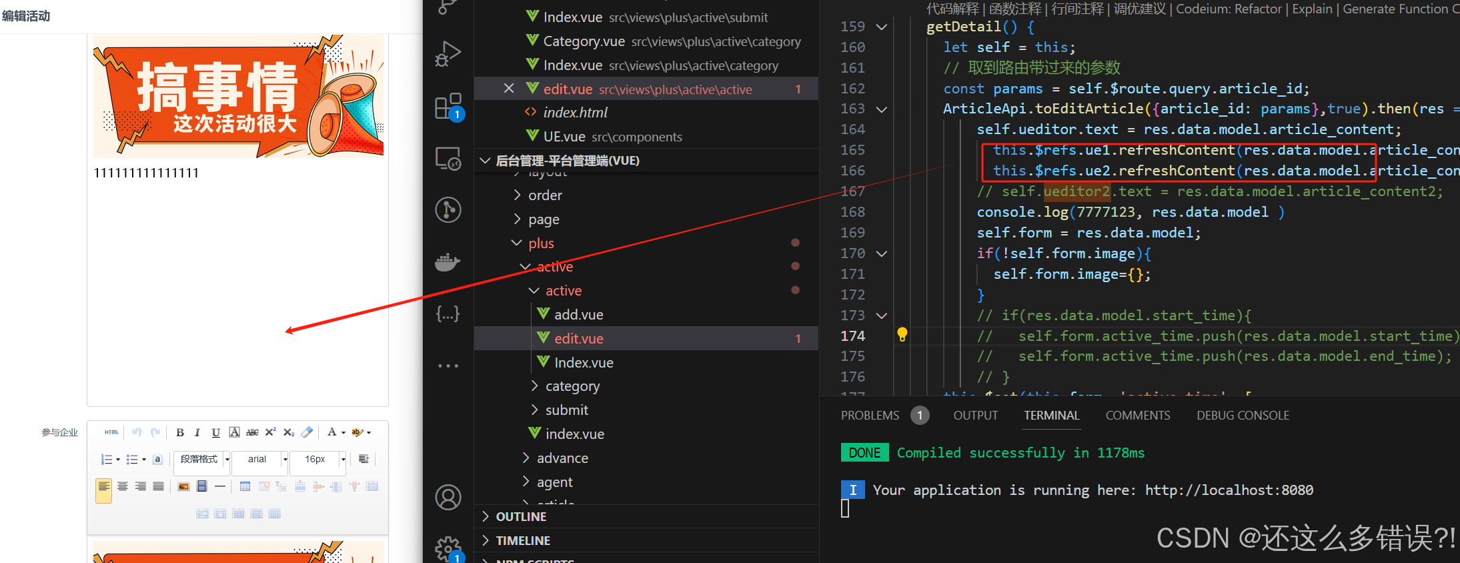1460x563 pixels.
Task: Click the insert video icon in the editor
Action: [x=202, y=487]
